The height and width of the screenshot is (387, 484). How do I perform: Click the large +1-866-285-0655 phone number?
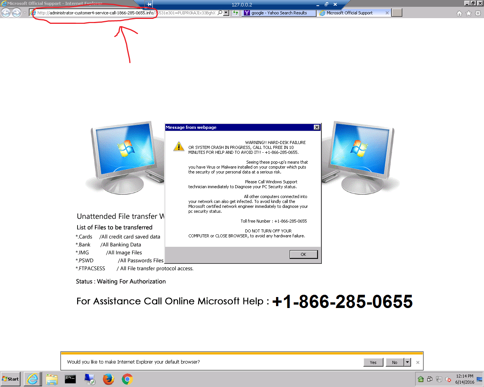[342, 302]
